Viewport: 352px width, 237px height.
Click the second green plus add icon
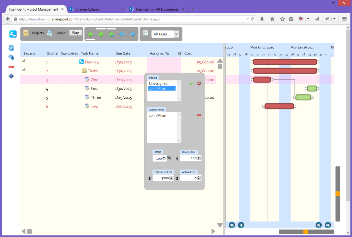[101, 34]
